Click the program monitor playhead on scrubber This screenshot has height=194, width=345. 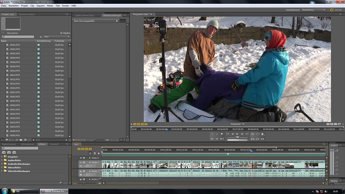166,129
